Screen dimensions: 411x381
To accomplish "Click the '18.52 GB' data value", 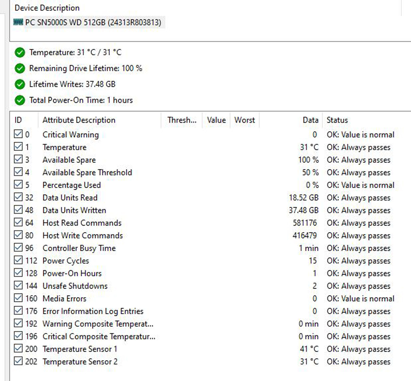I will (x=304, y=198).
